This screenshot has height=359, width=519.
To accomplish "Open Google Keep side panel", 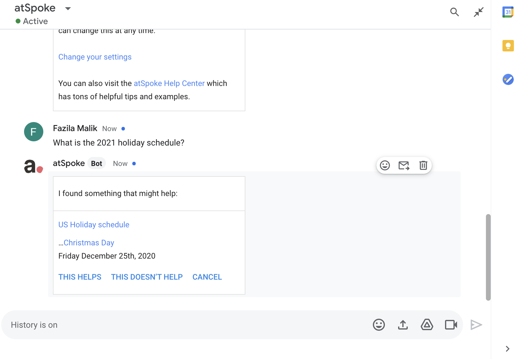I will point(508,46).
